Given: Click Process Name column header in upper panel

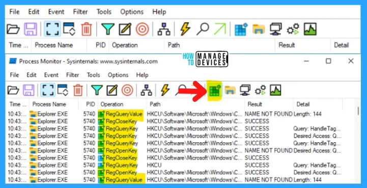Looking at the screenshot, I should [x=59, y=45].
